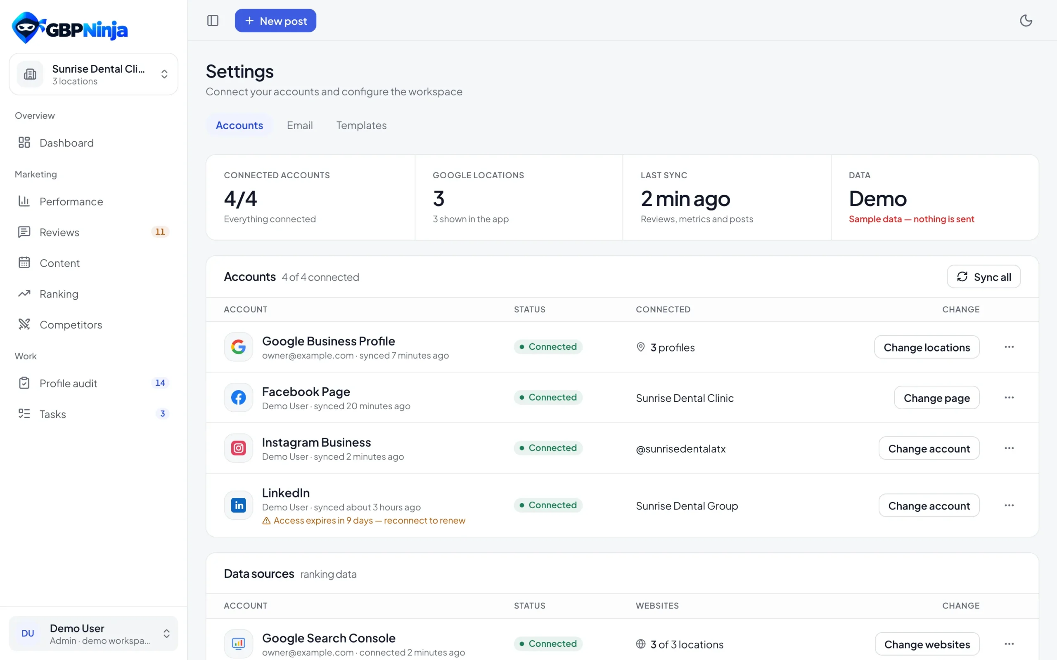This screenshot has width=1057, height=660.
Task: Open more options for LinkedIn row
Action: pyautogui.click(x=1009, y=505)
